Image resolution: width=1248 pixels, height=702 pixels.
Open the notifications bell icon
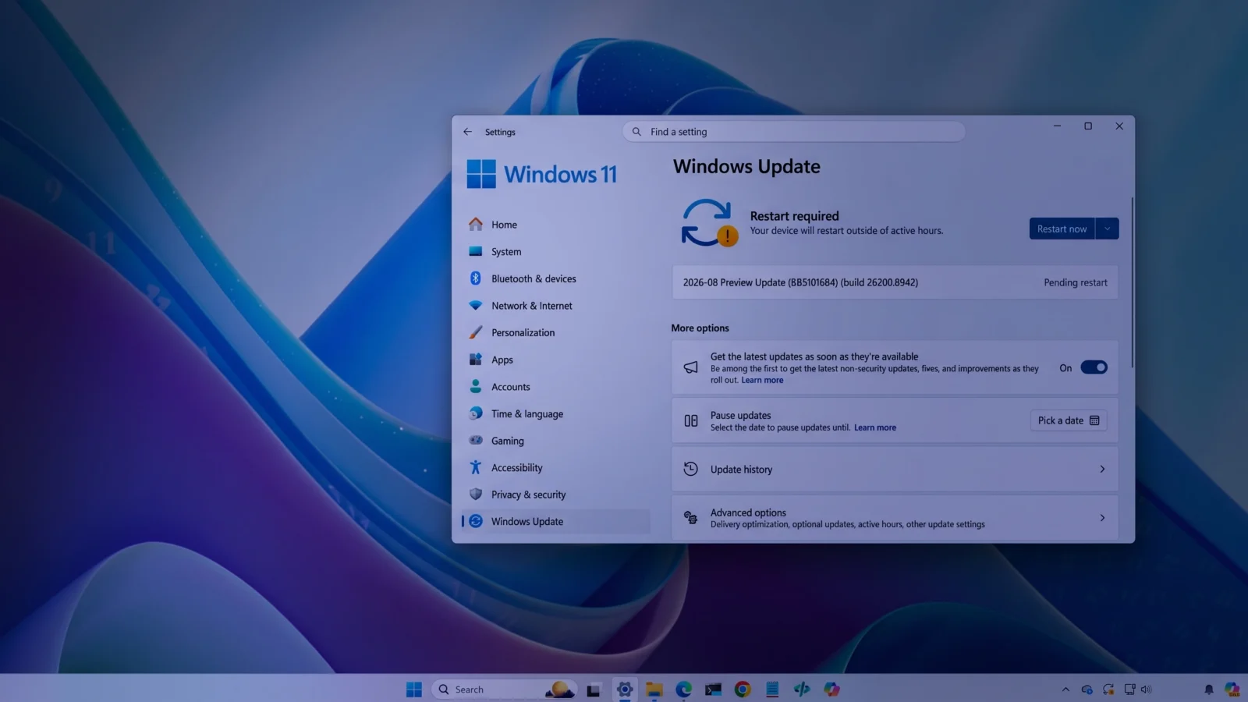pyautogui.click(x=1209, y=690)
